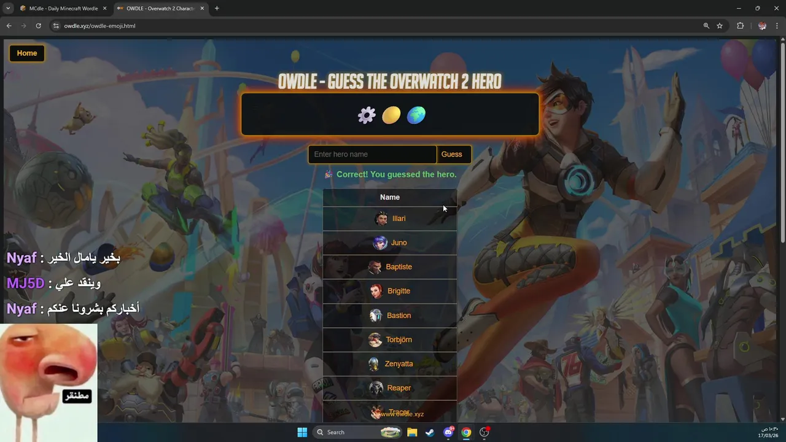Click the gear emoji hint
Screen dimensions: 786x442
tap(367, 115)
